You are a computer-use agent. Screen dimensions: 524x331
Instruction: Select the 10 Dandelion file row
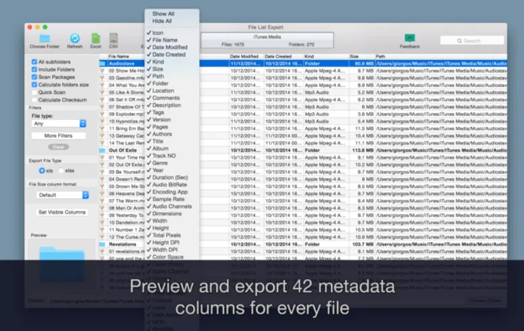pyautogui.click(x=303, y=222)
